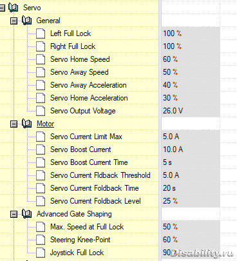The height and width of the screenshot is (261, 237).
Task: Click the Servo Output Voltage page icon
Action: tap(41, 111)
